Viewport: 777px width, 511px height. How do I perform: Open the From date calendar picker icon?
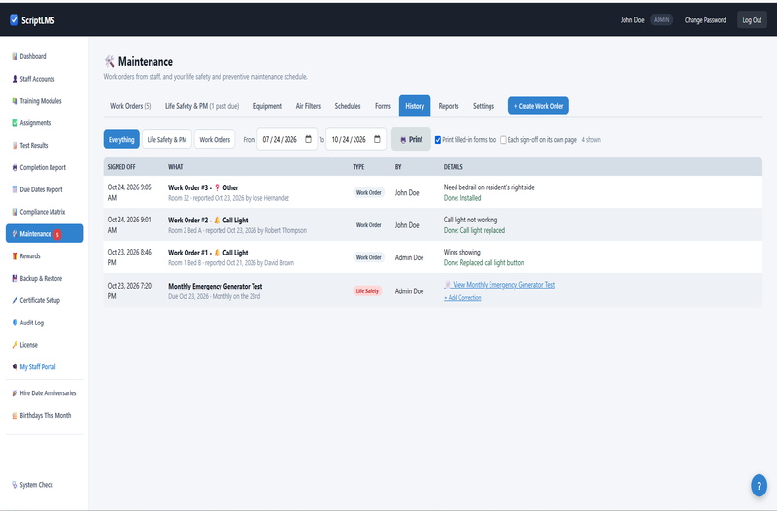point(308,139)
